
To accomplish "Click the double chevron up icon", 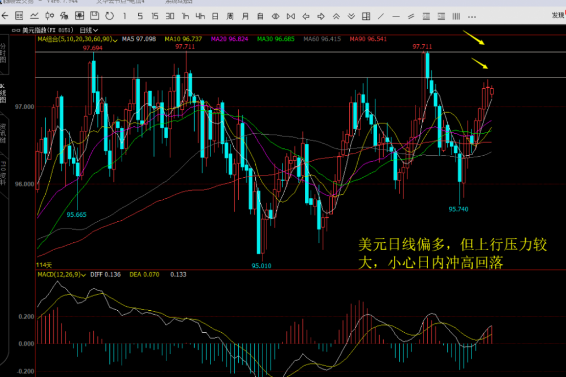I will pos(336,16).
